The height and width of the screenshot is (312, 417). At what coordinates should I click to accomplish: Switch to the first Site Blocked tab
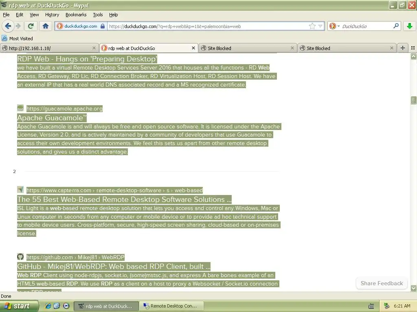coord(247,48)
